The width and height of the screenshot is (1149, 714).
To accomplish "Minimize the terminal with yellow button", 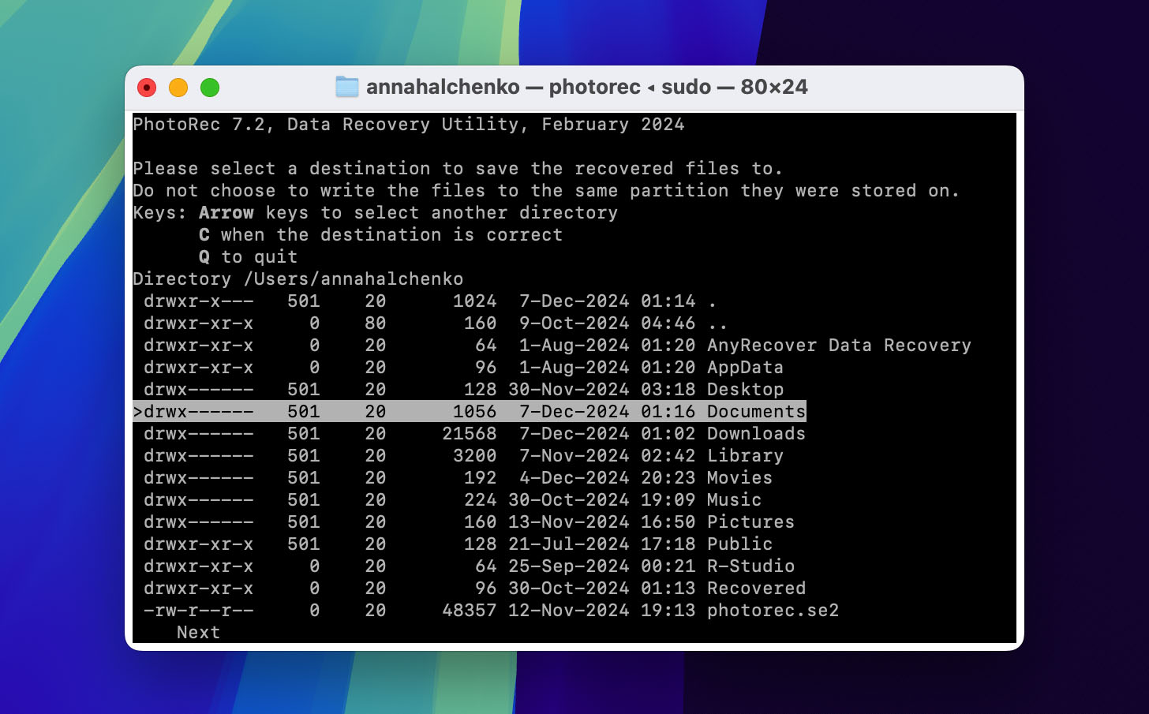I will click(x=178, y=88).
